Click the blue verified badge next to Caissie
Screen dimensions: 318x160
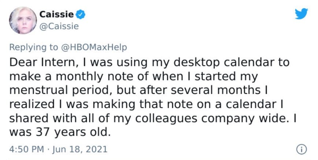[81, 15]
